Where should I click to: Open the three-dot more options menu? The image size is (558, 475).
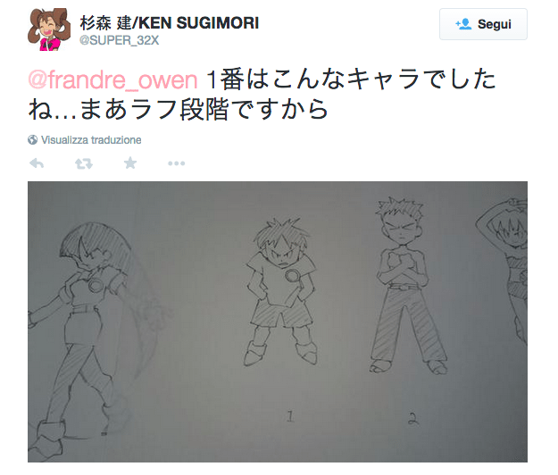pyautogui.click(x=177, y=163)
